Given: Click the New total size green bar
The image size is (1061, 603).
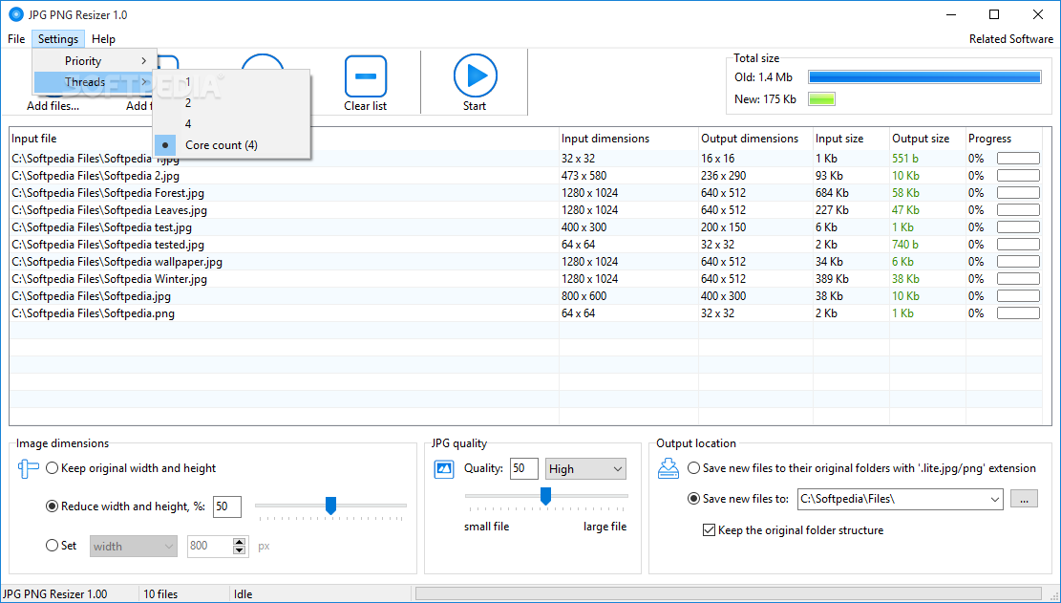Looking at the screenshot, I should [822, 99].
